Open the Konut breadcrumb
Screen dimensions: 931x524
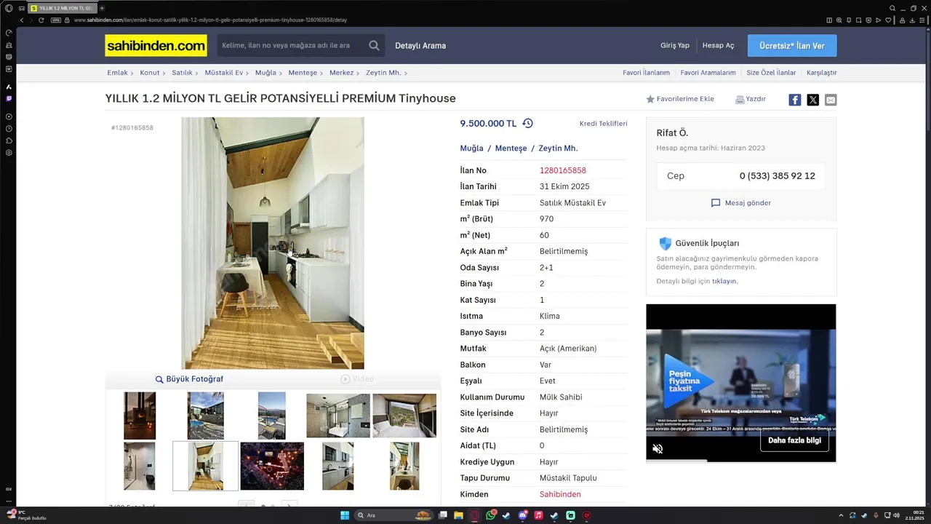[x=150, y=73]
